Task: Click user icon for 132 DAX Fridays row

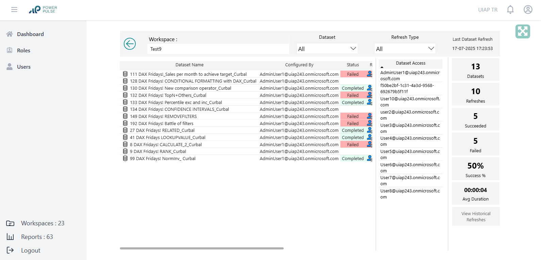Action: coord(370,95)
